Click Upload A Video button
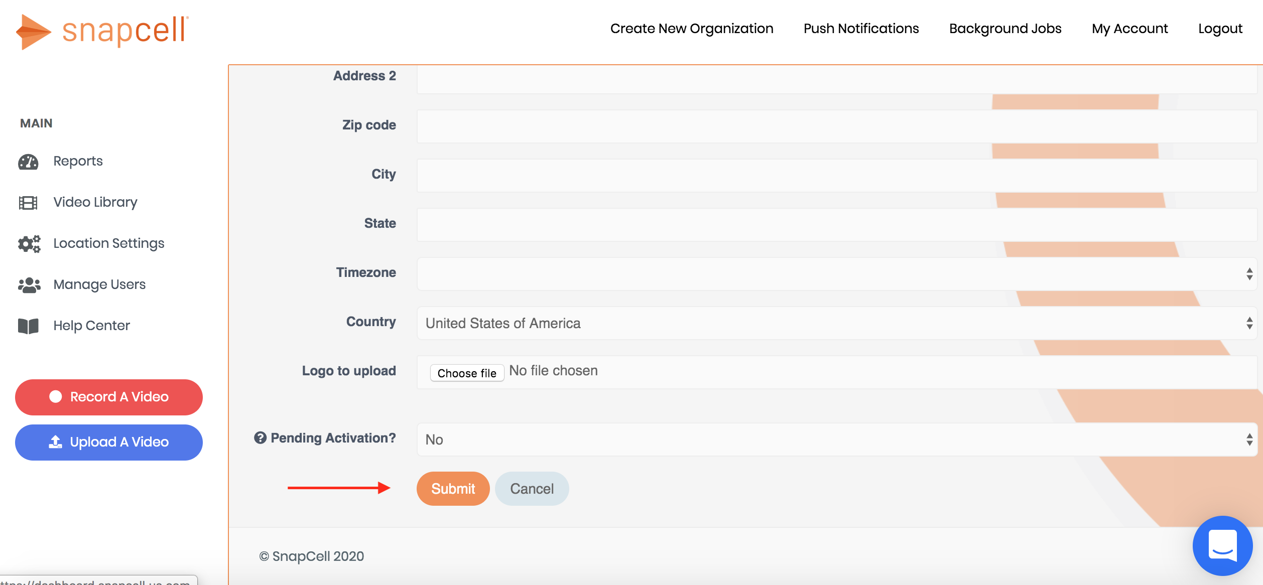This screenshot has width=1263, height=585. click(109, 442)
